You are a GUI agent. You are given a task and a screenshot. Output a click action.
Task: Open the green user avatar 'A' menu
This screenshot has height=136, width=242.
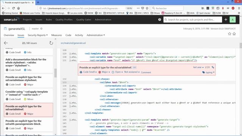click(233, 20)
